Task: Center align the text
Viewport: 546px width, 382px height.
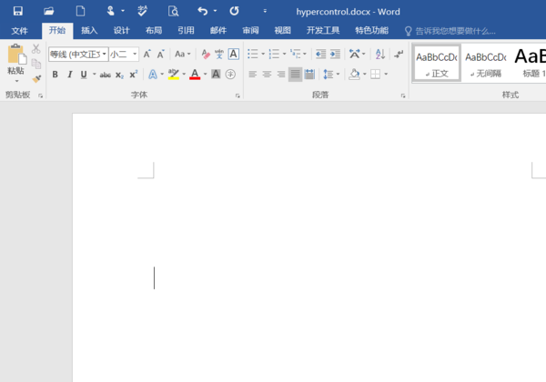Action: (x=267, y=74)
